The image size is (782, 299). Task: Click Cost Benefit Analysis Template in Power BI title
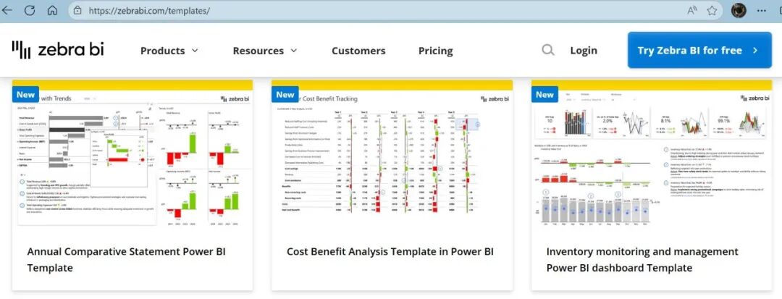tap(390, 252)
